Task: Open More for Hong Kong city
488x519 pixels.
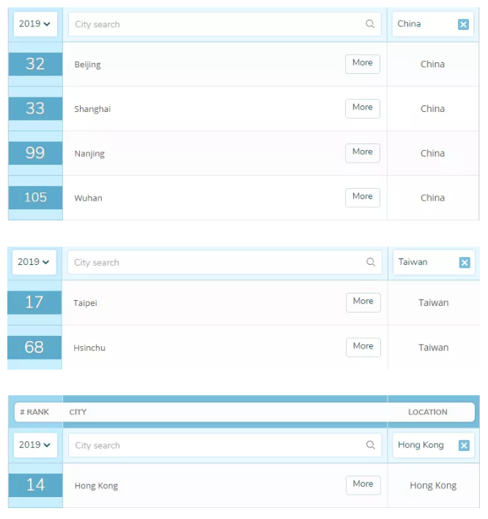Action: pos(363,485)
